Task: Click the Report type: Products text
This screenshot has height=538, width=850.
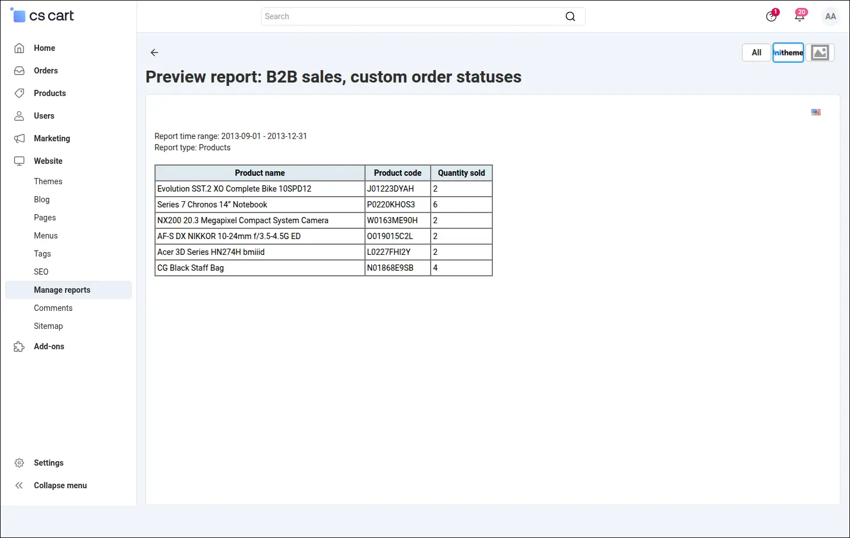Action: click(x=192, y=147)
